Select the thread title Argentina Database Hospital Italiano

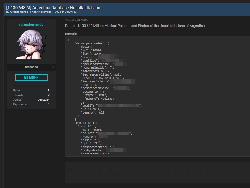click(53, 8)
